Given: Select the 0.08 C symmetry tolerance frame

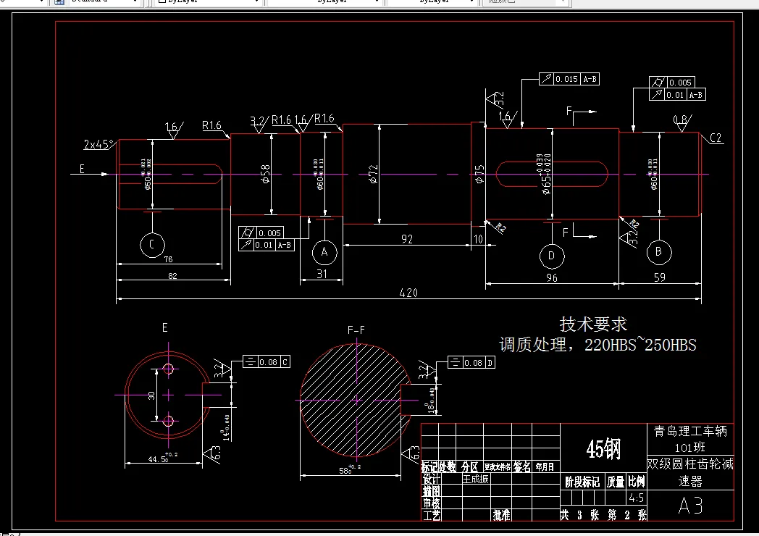Looking at the screenshot, I should point(267,361).
